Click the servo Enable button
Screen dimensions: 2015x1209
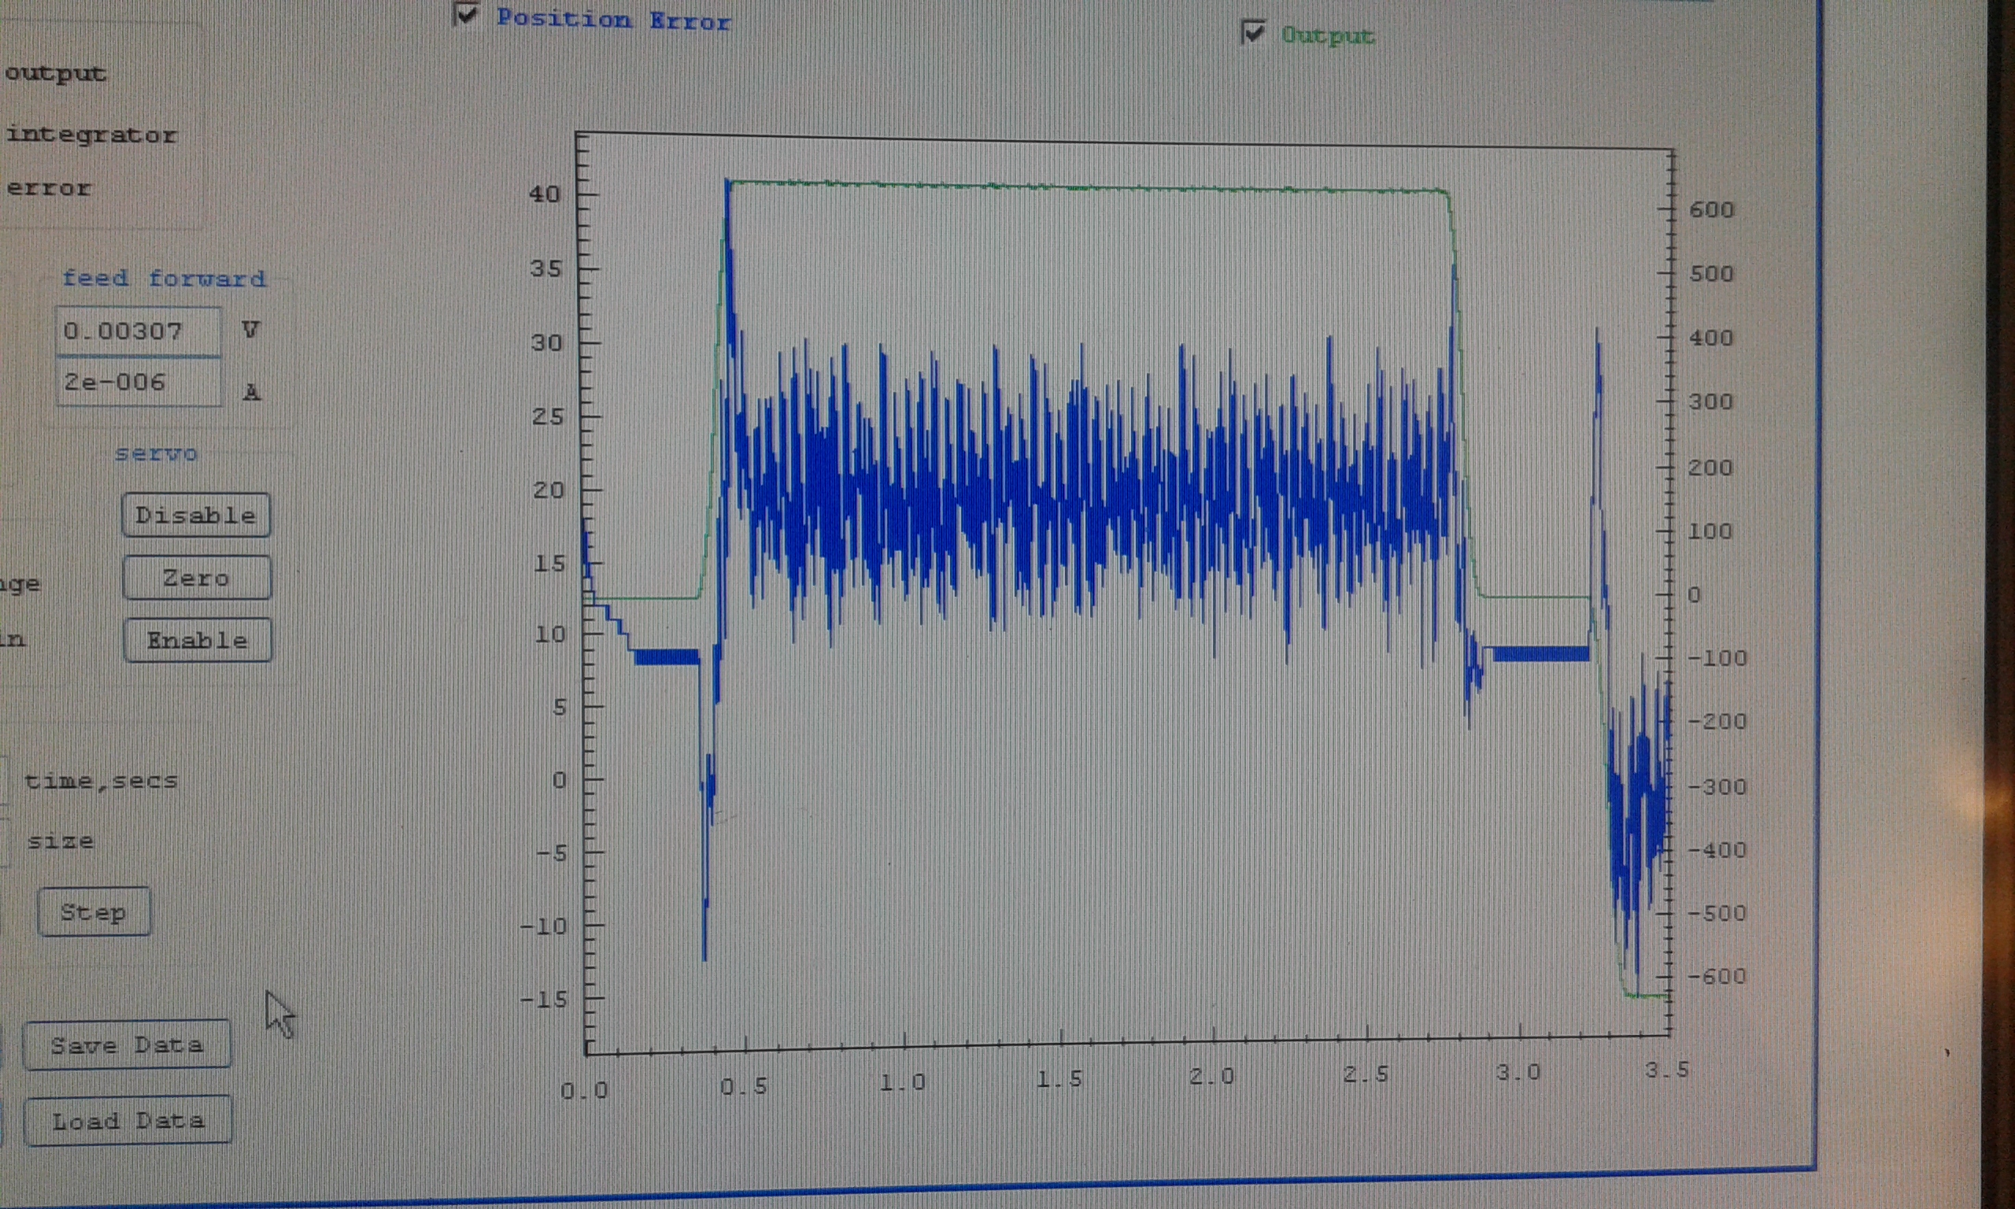click(197, 641)
